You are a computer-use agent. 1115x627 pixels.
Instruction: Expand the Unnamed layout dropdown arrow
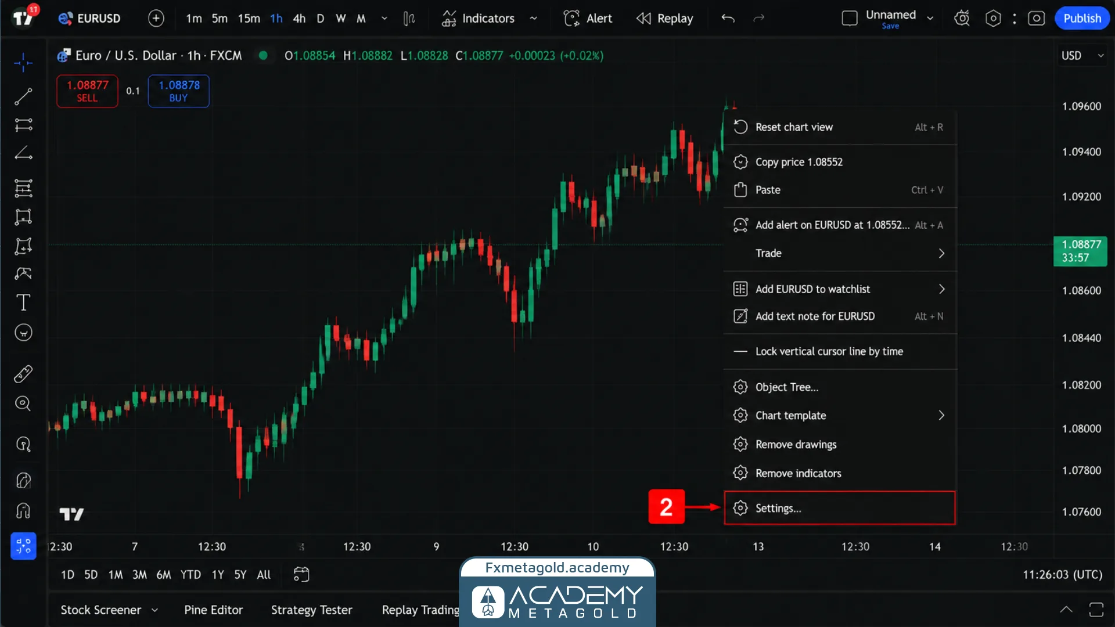coord(930,19)
